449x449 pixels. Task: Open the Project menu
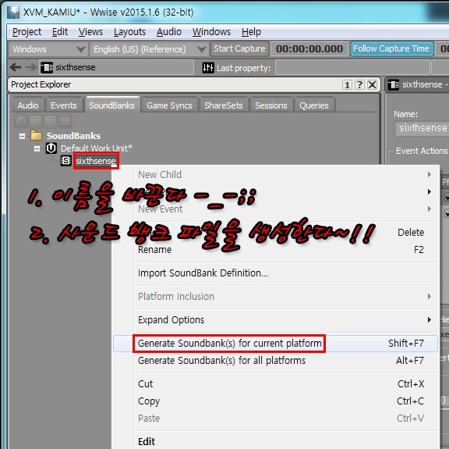[27, 32]
